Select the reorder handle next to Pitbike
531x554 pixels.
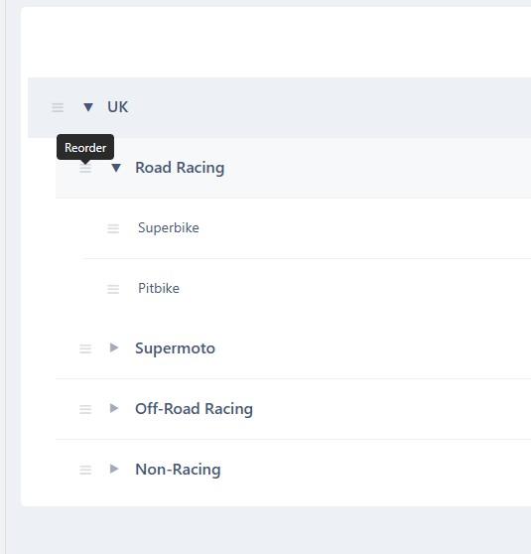(x=113, y=289)
